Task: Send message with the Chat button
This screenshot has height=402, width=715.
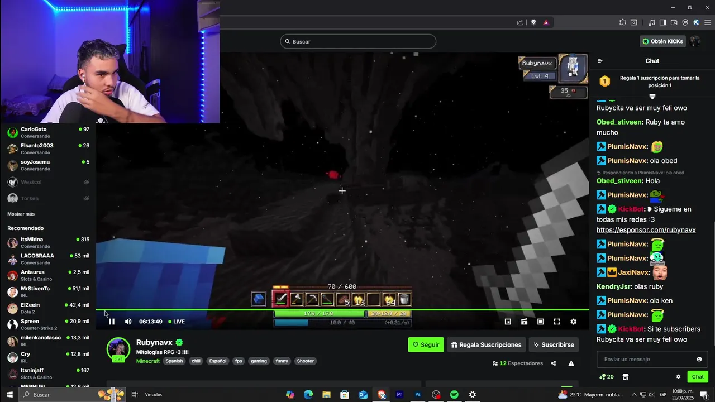Action: (x=698, y=377)
